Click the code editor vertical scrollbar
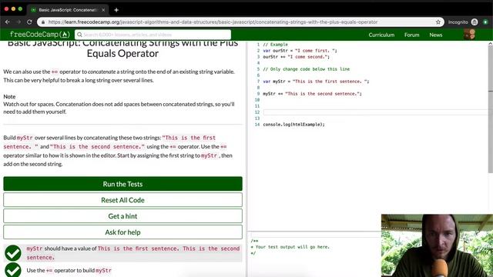The image size is (493, 277). tap(490, 110)
